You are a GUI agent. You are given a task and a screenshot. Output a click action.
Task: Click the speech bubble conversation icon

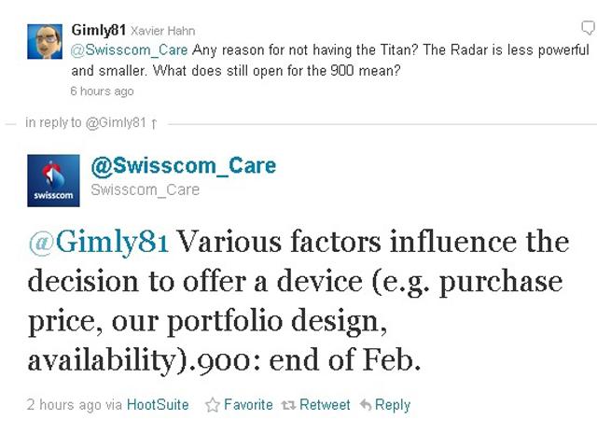[x=587, y=28]
